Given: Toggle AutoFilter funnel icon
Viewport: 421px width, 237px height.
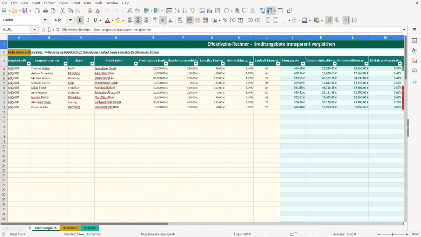Looking at the screenshot, I should tap(193, 11).
